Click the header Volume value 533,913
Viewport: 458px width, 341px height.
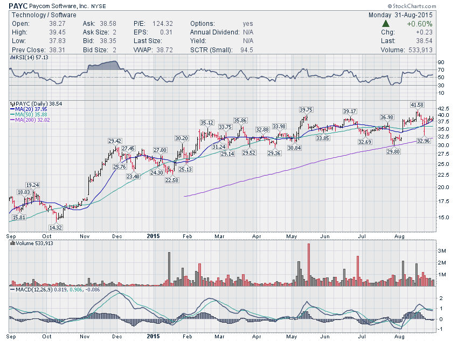click(x=421, y=50)
